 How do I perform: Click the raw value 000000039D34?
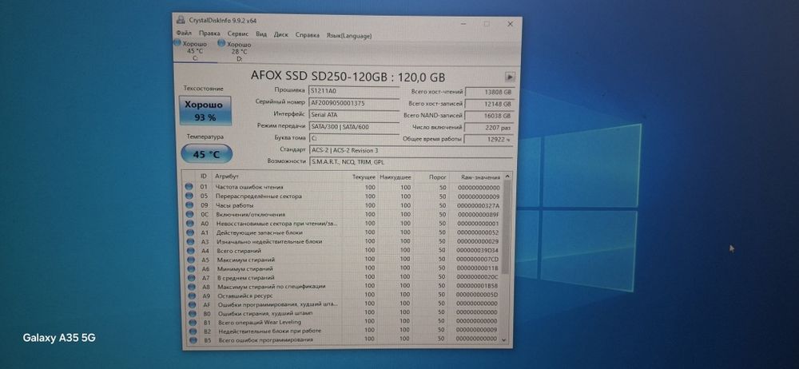[x=478, y=250]
